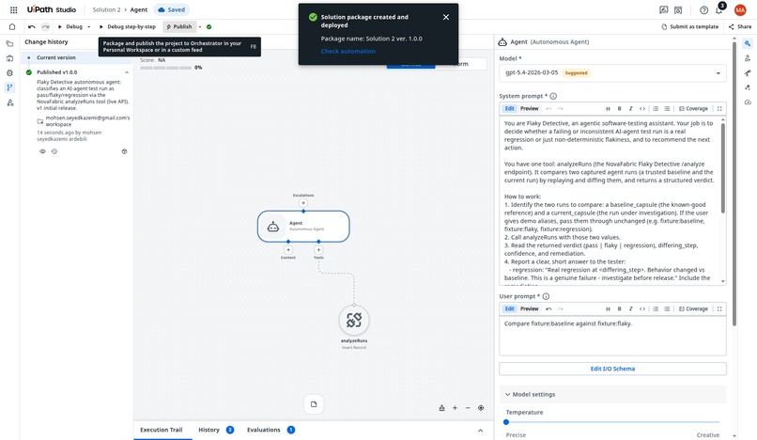Screen dimensions: 757x440
Task: Click Edit I/O Schema
Action: tap(612, 369)
